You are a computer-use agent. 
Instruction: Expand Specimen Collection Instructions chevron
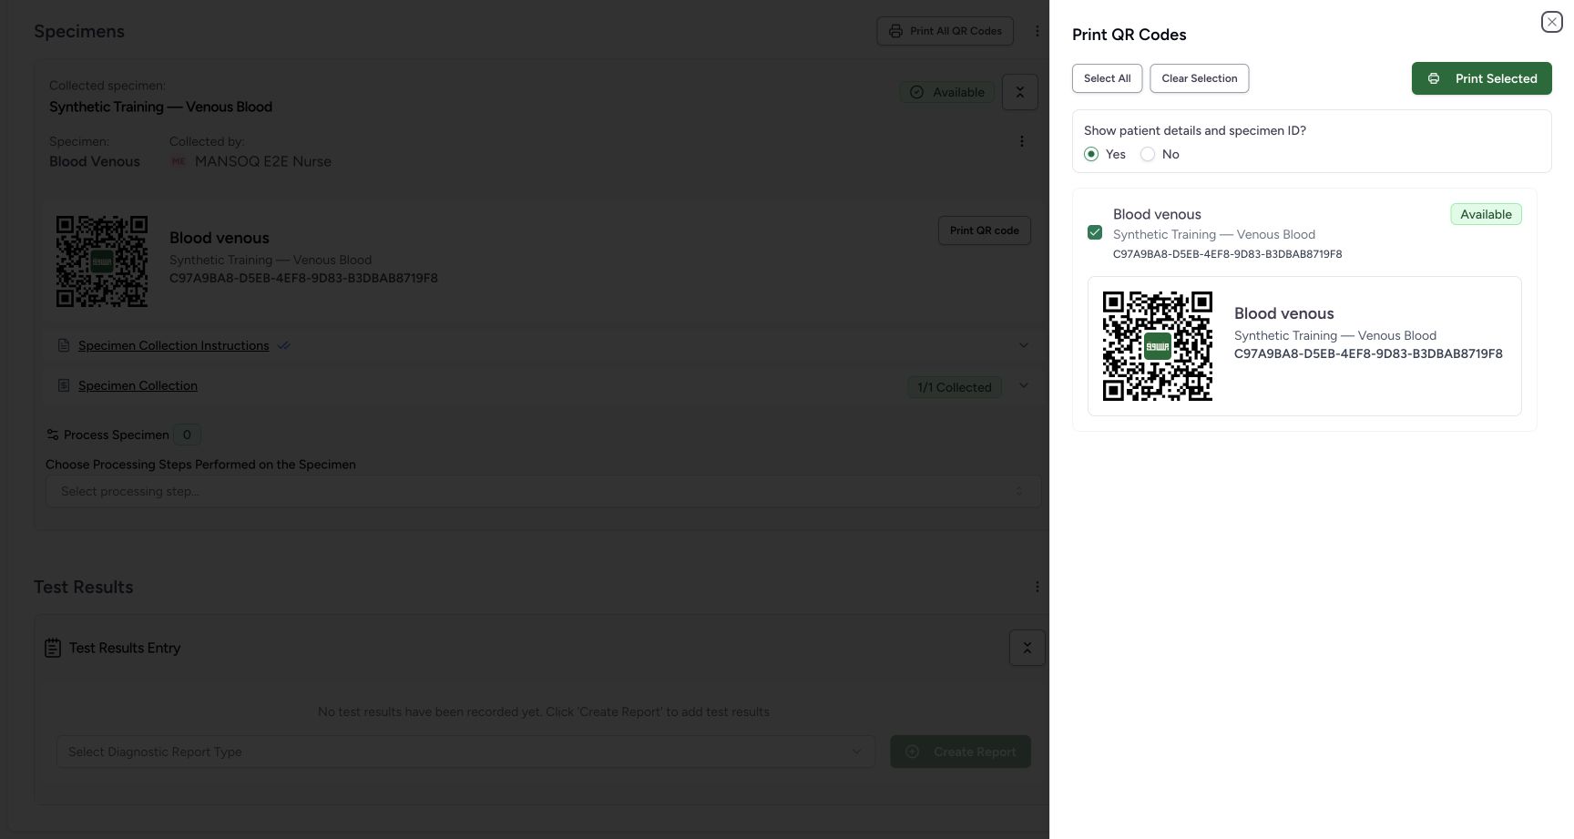(x=1023, y=345)
